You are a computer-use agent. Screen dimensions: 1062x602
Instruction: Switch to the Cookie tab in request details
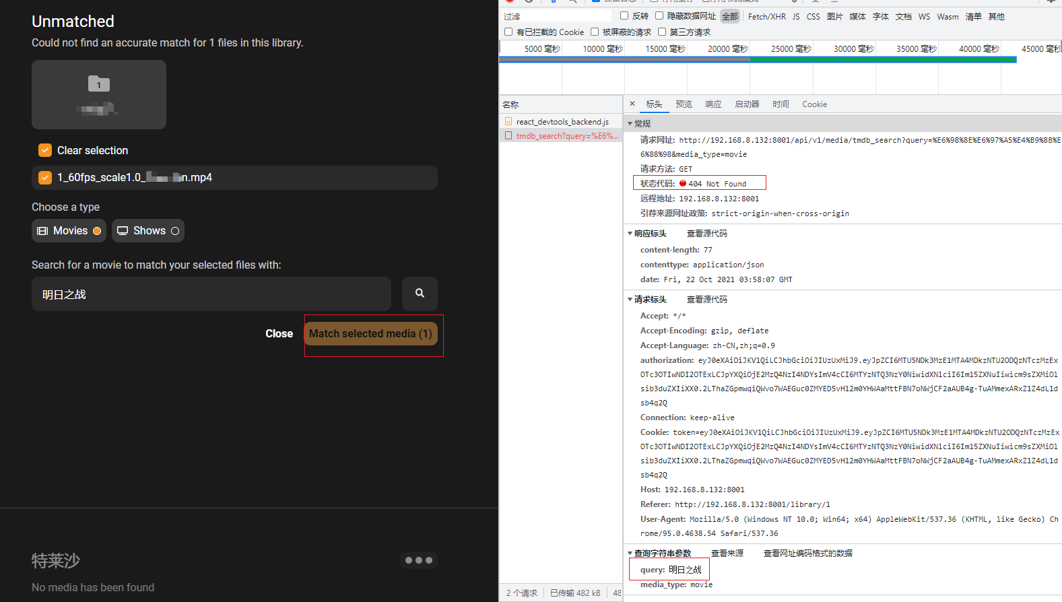[x=814, y=104]
